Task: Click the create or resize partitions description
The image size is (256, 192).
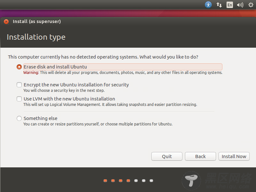Action: tap(98, 124)
